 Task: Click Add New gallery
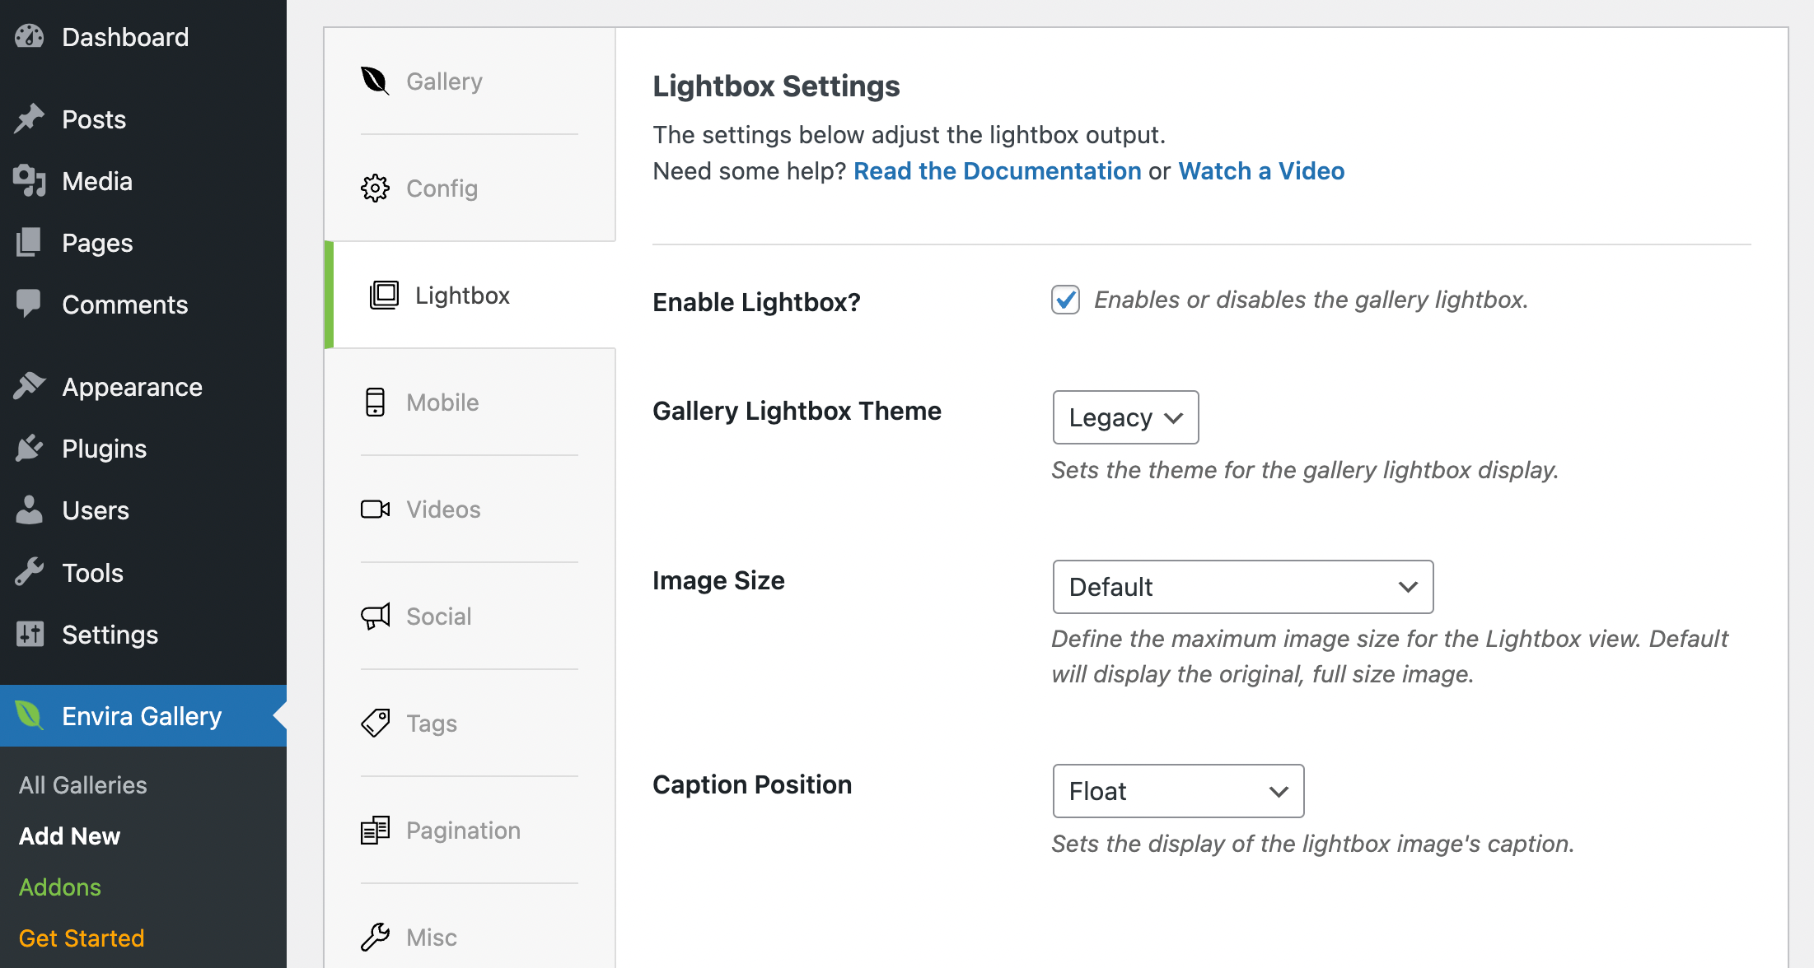click(69, 836)
